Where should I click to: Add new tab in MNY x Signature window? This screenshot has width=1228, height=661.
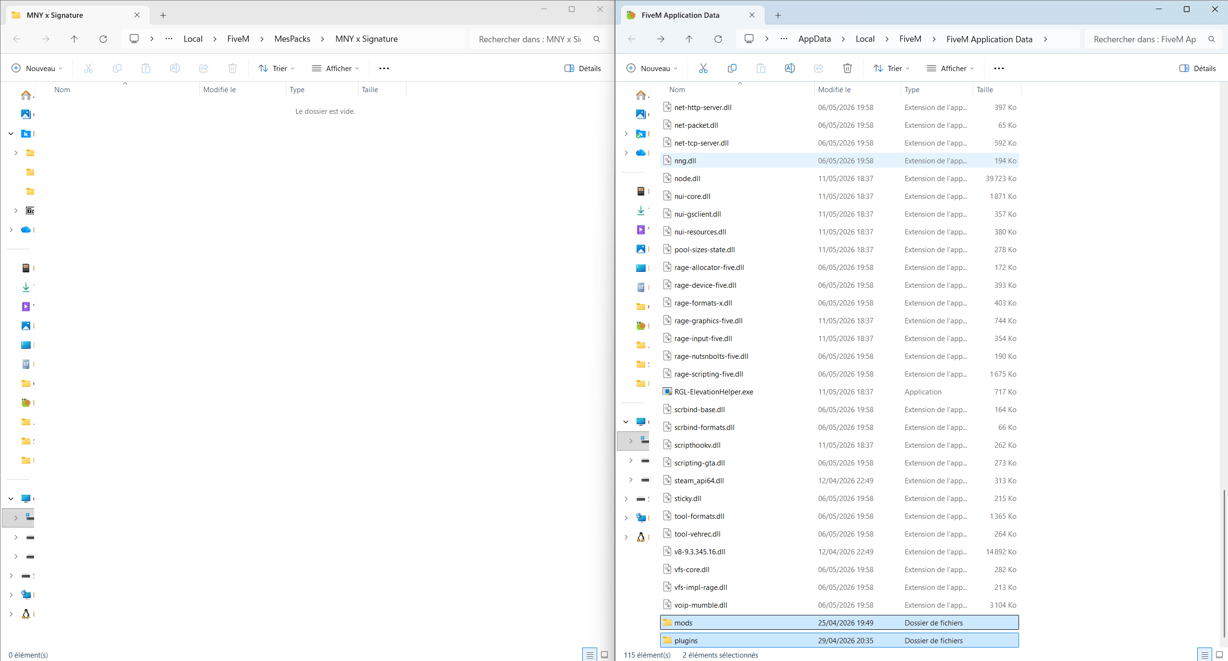point(163,15)
